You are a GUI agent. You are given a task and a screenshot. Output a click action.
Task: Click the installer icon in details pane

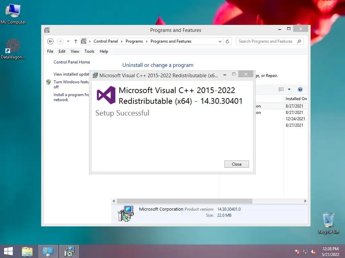click(x=126, y=213)
